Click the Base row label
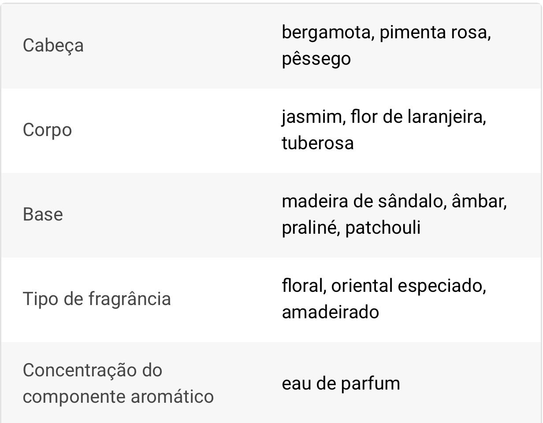The width and height of the screenshot is (543, 423). 43,214
